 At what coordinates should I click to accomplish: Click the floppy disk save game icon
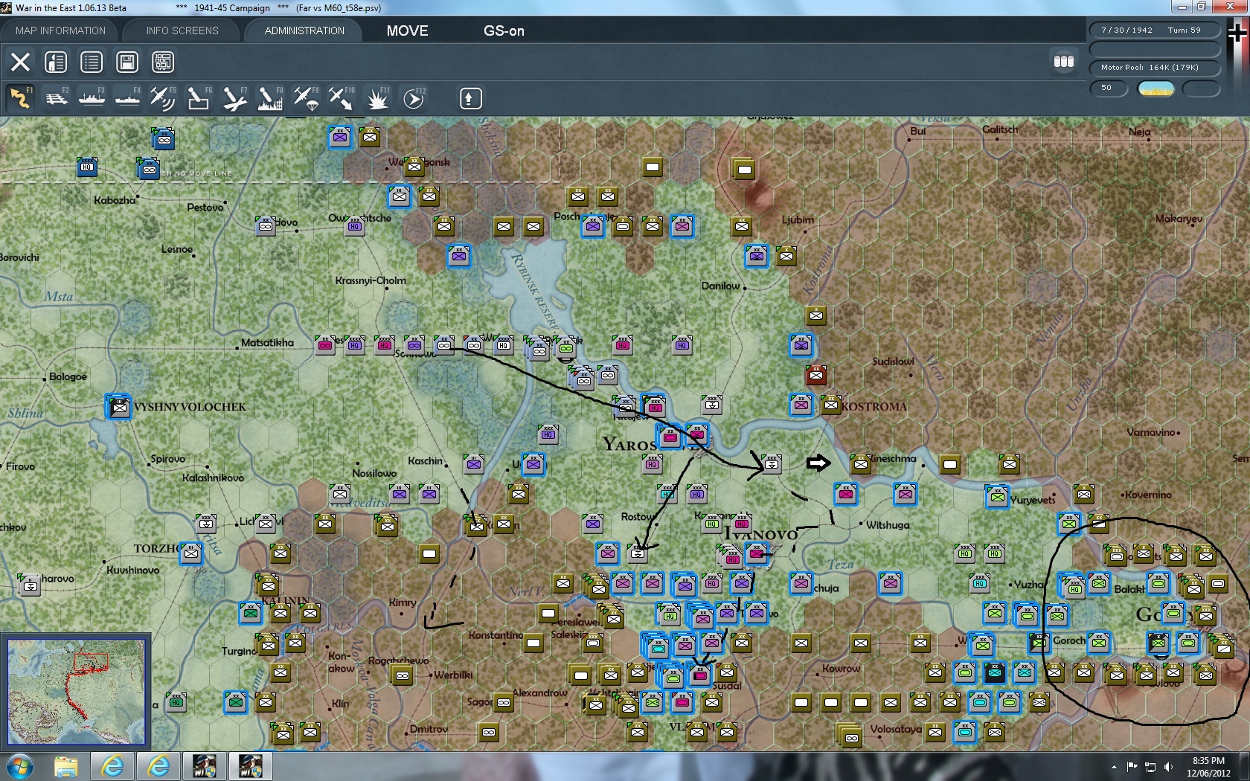click(127, 62)
